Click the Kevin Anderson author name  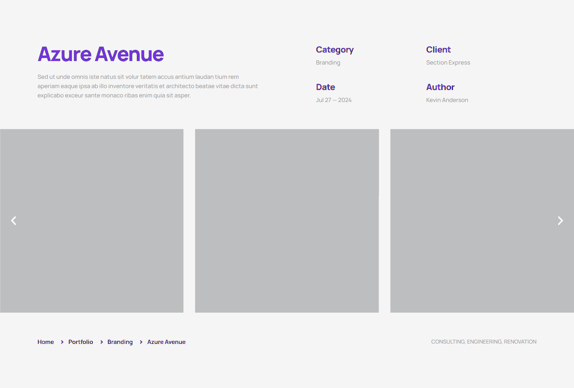coord(447,100)
